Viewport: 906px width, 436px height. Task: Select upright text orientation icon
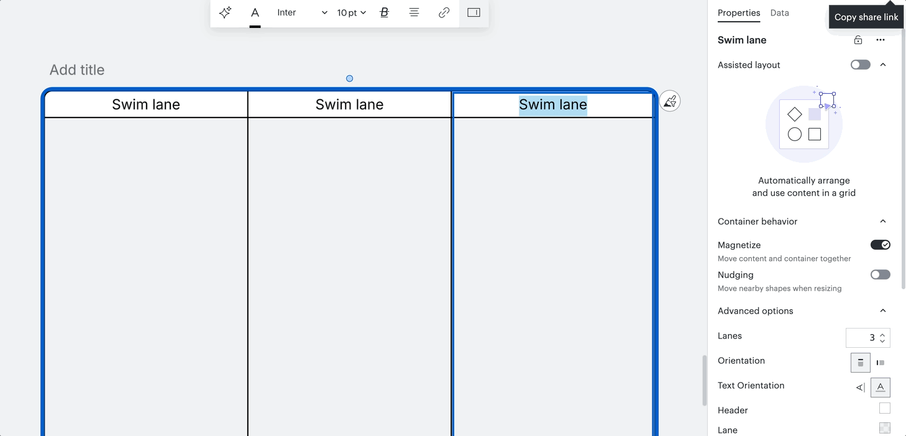coord(881,388)
